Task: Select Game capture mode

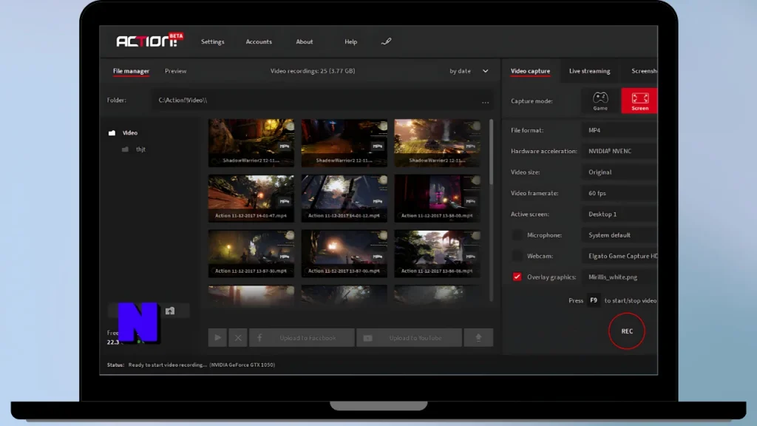Action: [x=600, y=101]
